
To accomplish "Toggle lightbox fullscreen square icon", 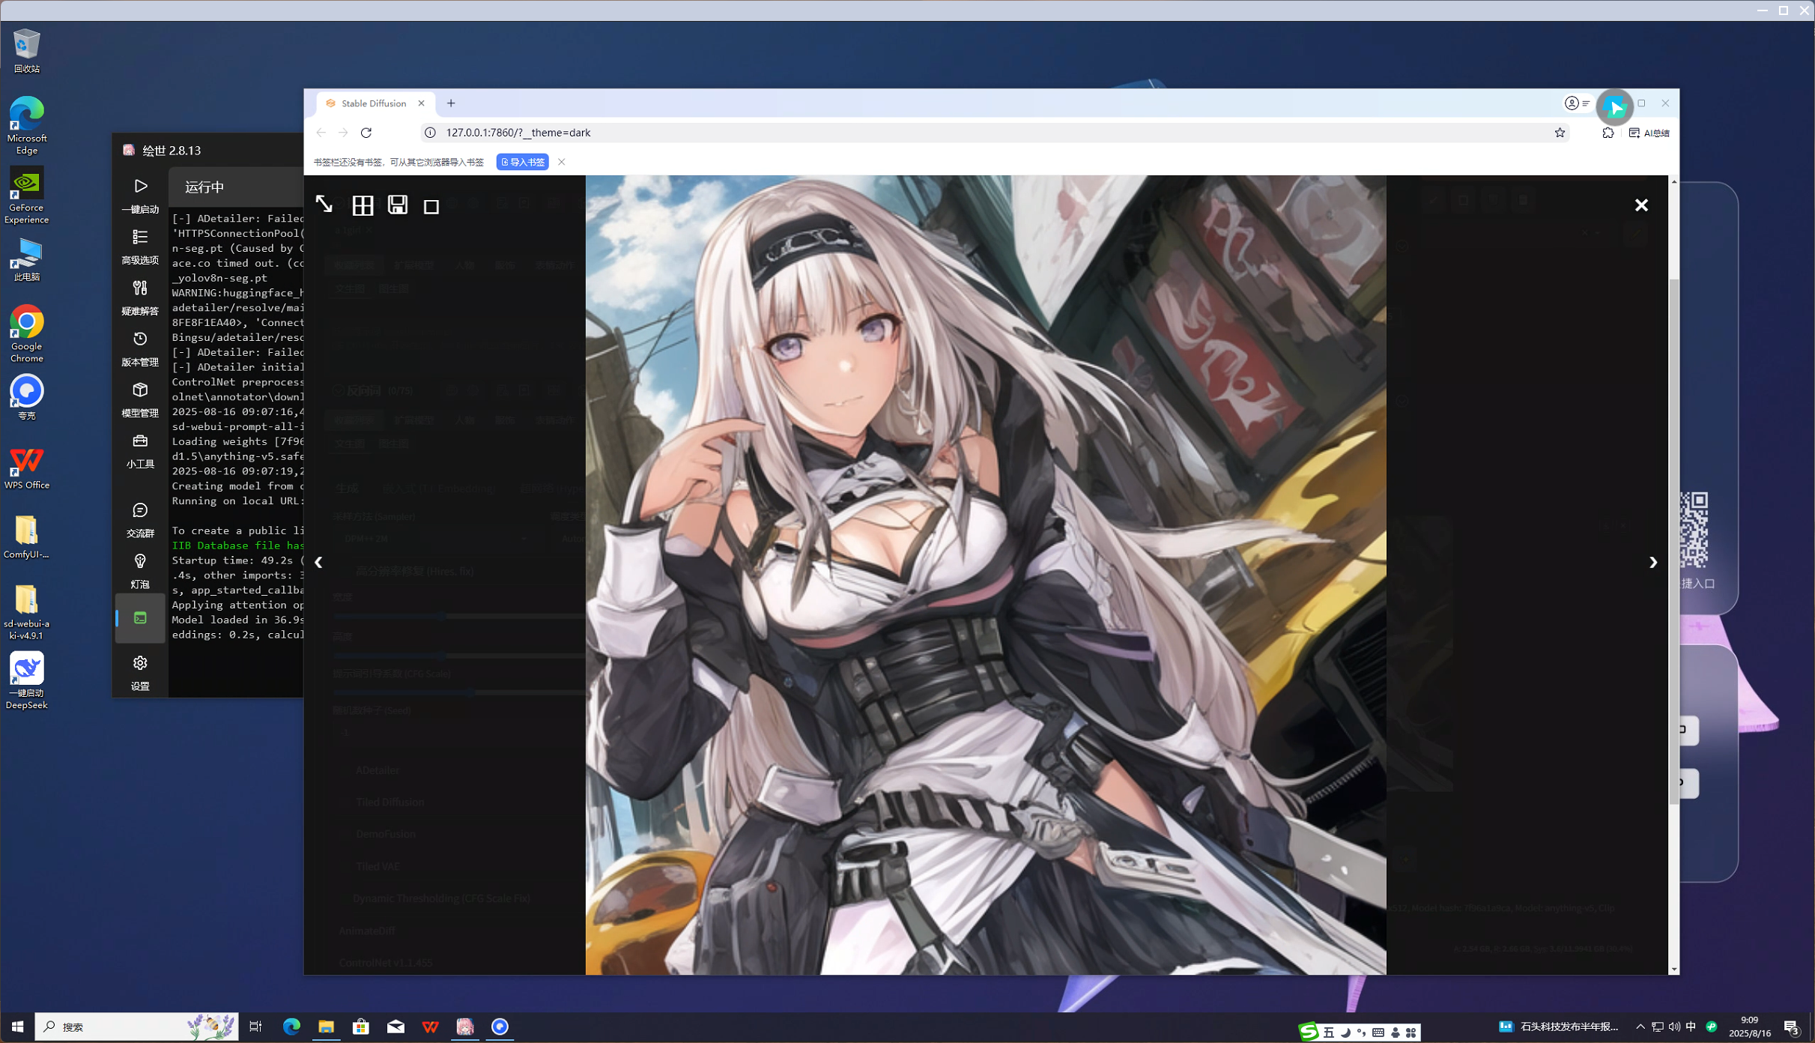I will [x=431, y=206].
